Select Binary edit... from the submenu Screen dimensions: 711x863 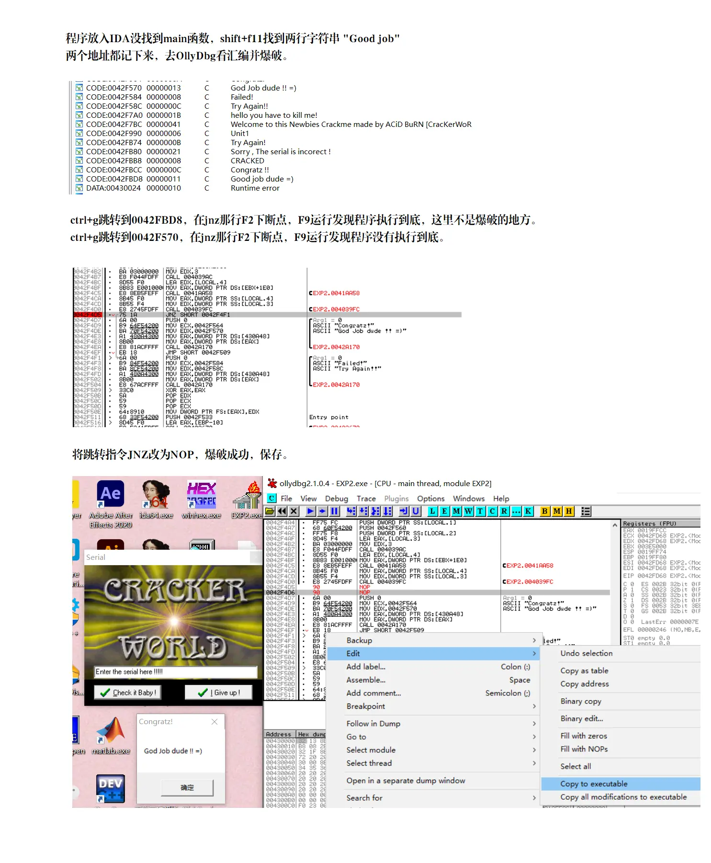pyautogui.click(x=582, y=718)
